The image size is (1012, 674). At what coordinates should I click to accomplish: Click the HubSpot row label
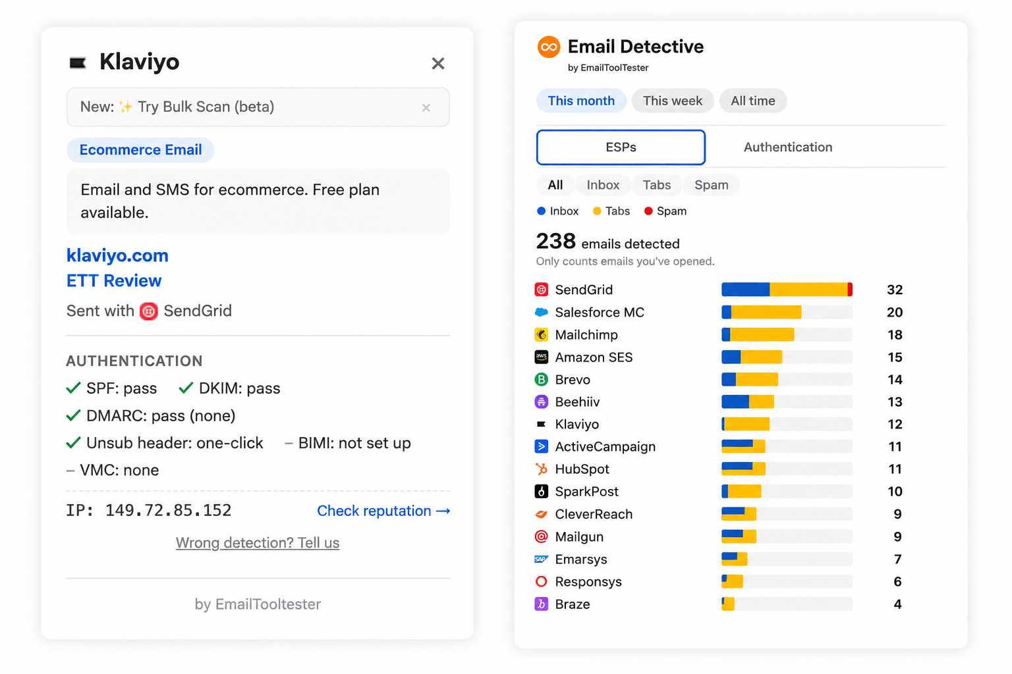[x=582, y=469]
